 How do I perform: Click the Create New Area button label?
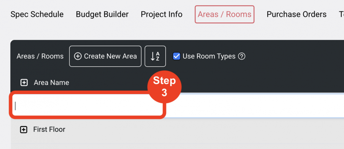(110, 56)
